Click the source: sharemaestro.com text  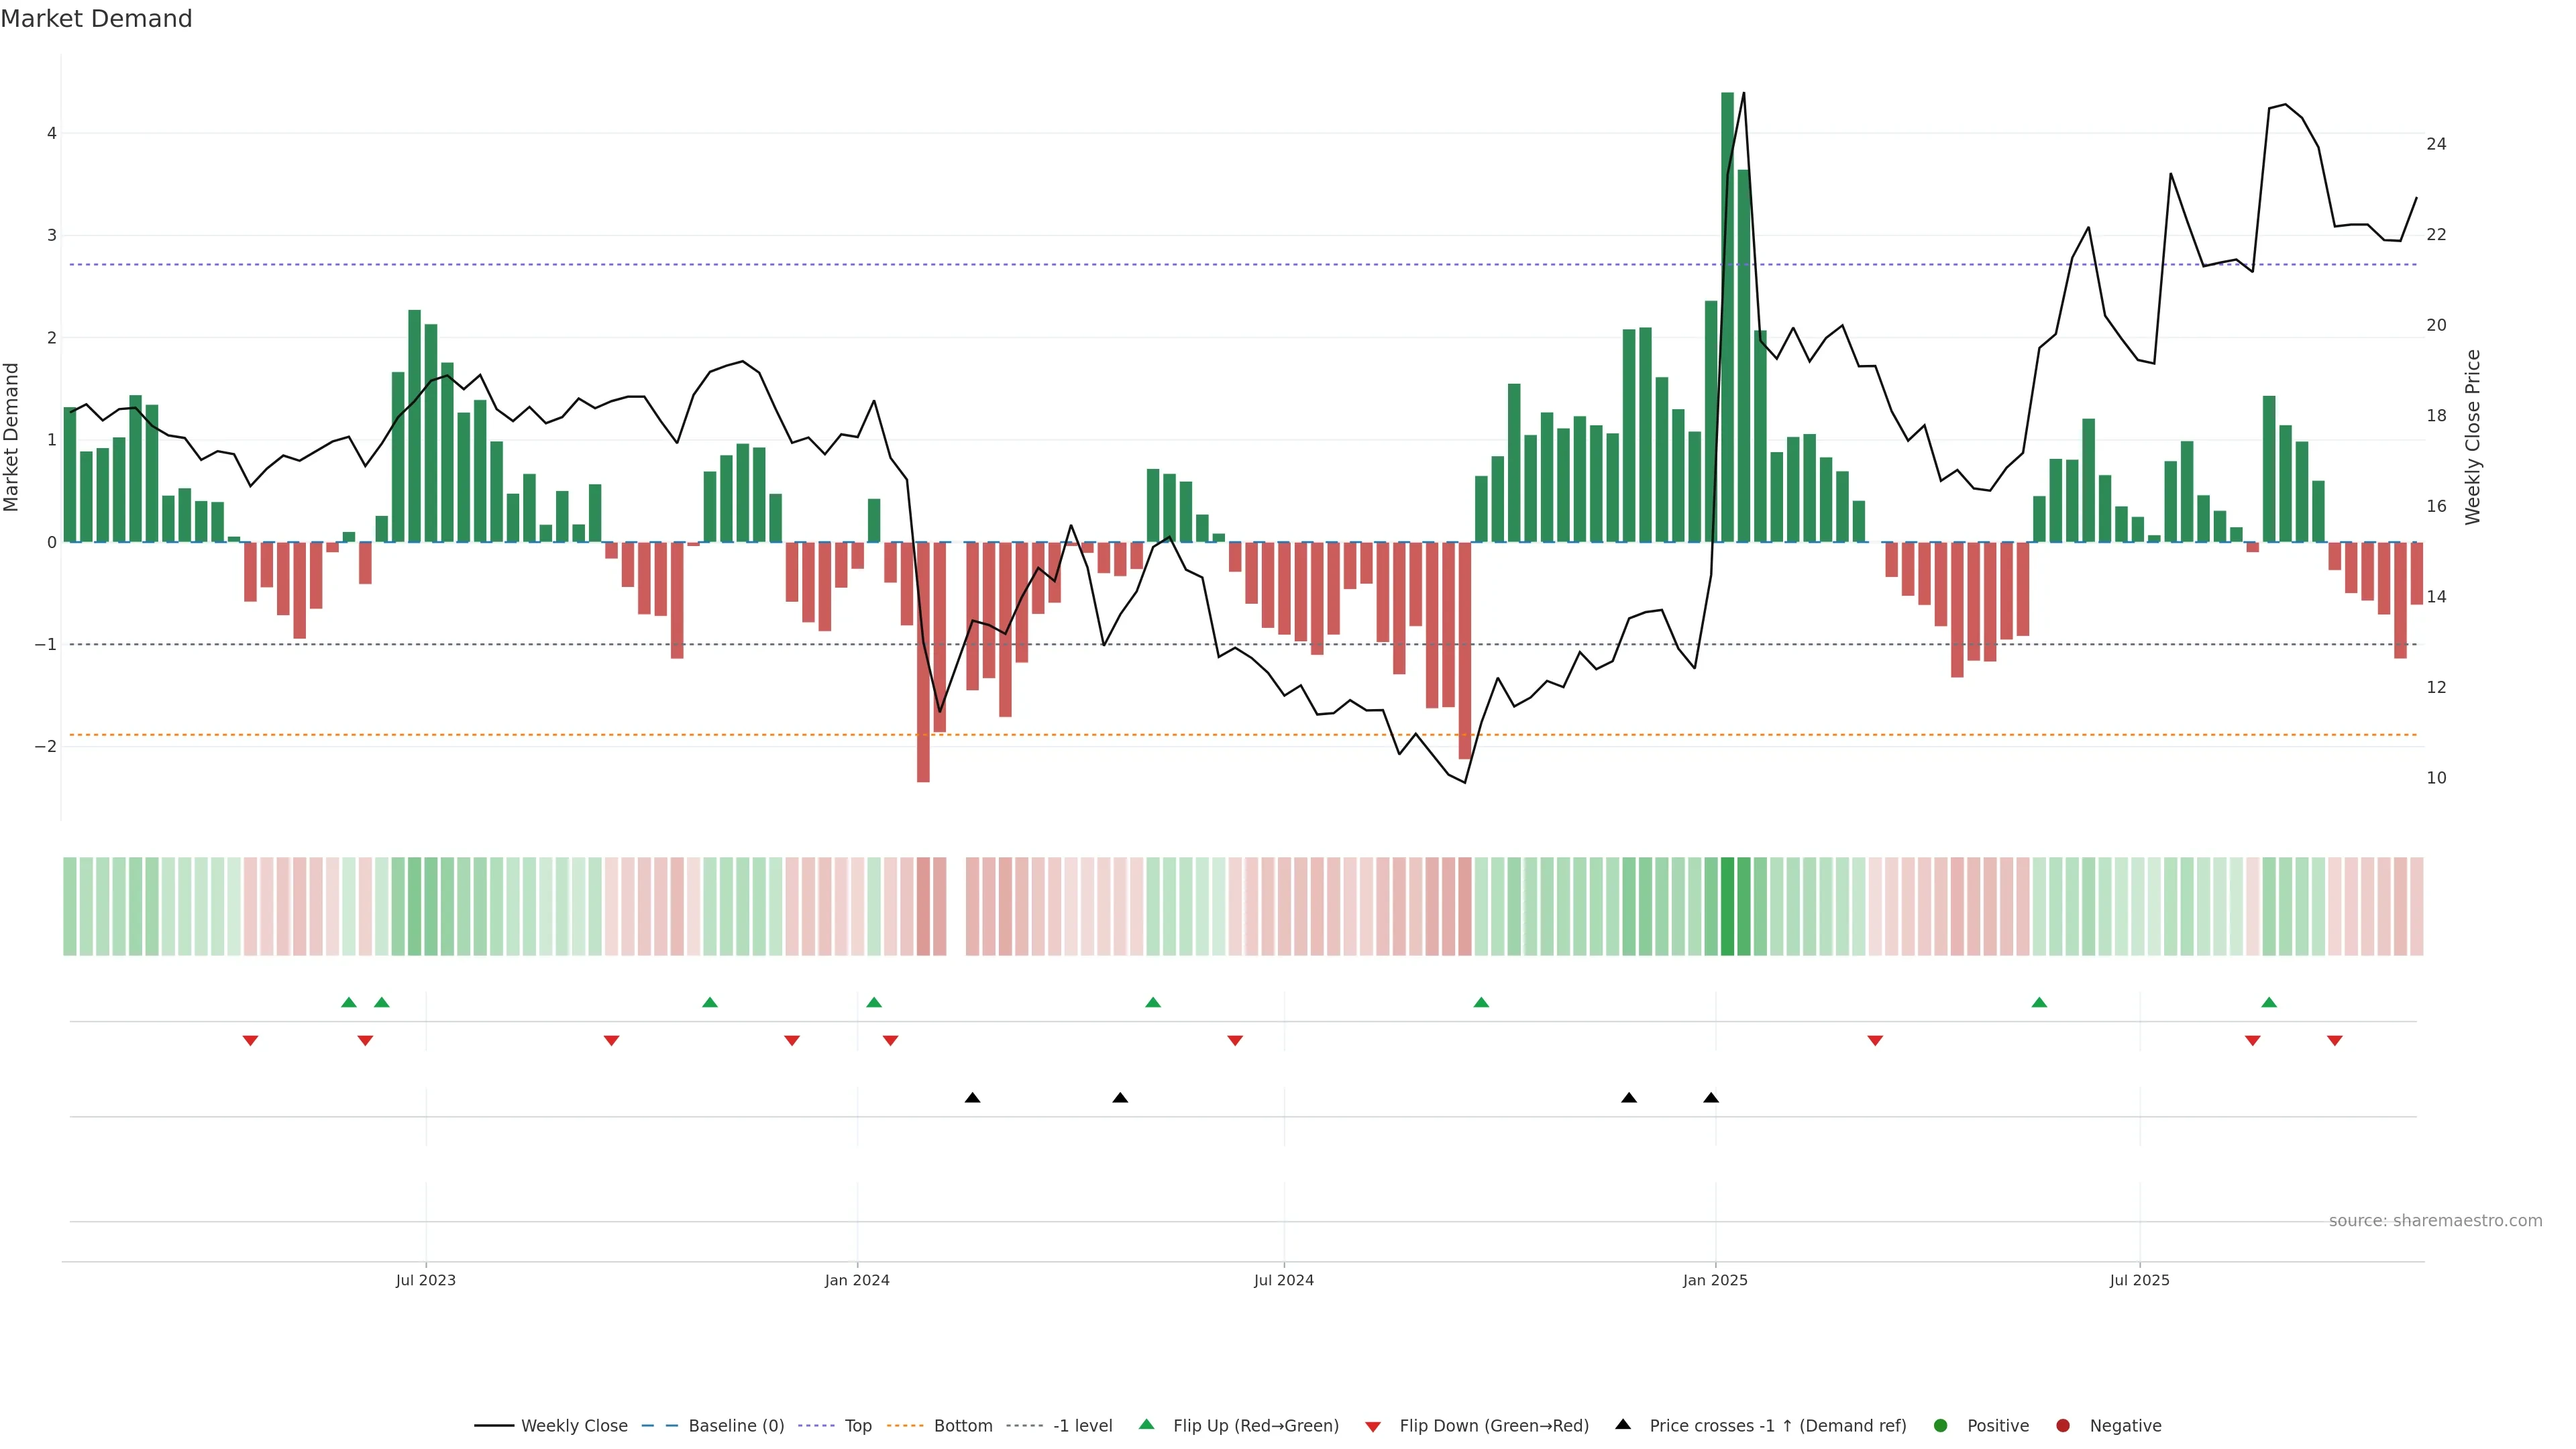click(2435, 1221)
